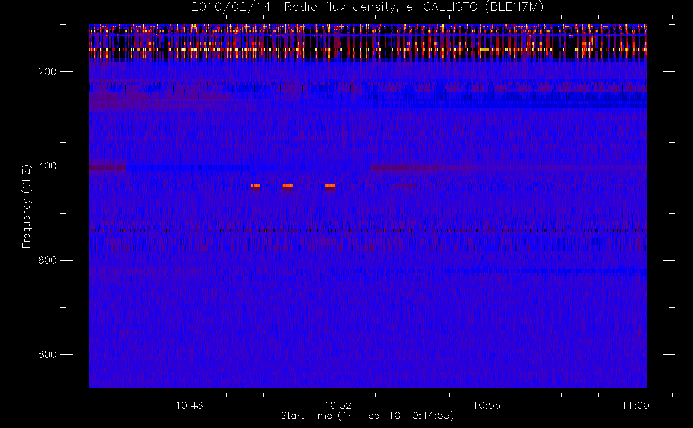Select the 600 frequency tick label
The height and width of the screenshot is (428, 693).
[x=48, y=260]
